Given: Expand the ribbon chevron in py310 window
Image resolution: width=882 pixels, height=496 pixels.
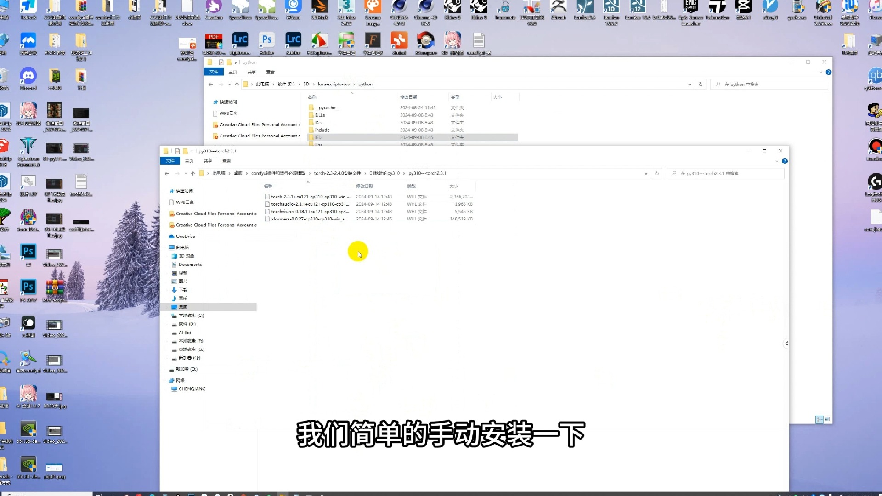Looking at the screenshot, I should [777, 161].
